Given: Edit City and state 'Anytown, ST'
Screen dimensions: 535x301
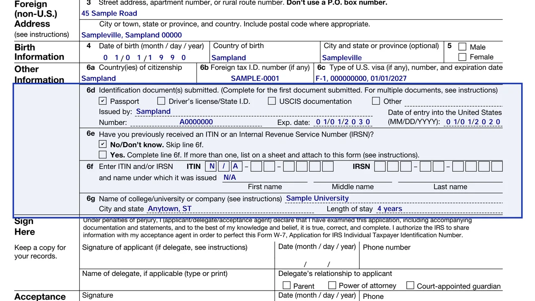Looking at the screenshot, I should coord(230,209).
